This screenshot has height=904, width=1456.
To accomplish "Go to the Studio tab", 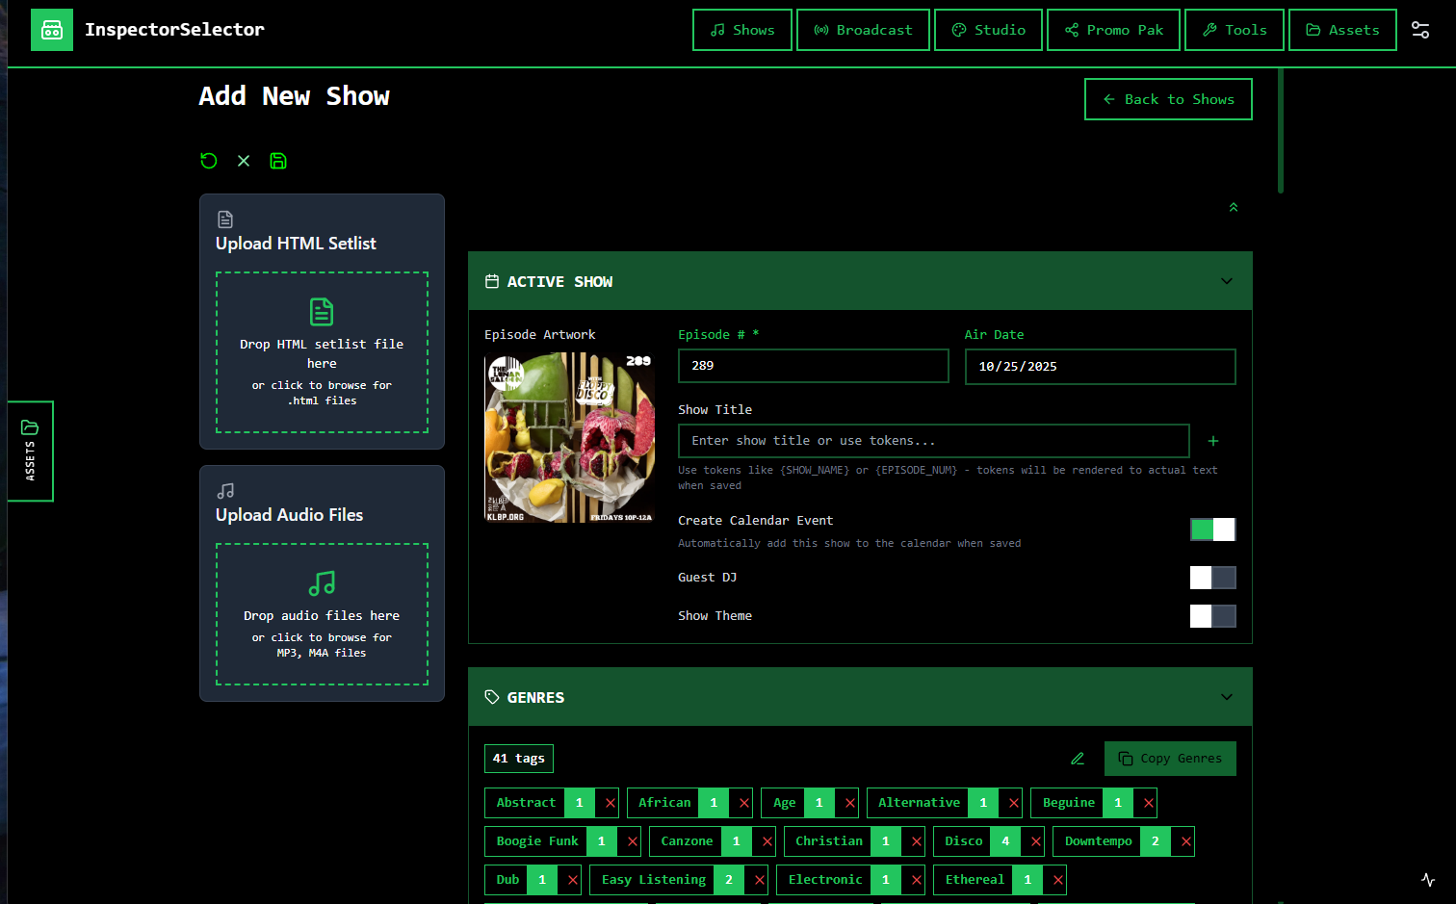I will click(x=988, y=30).
